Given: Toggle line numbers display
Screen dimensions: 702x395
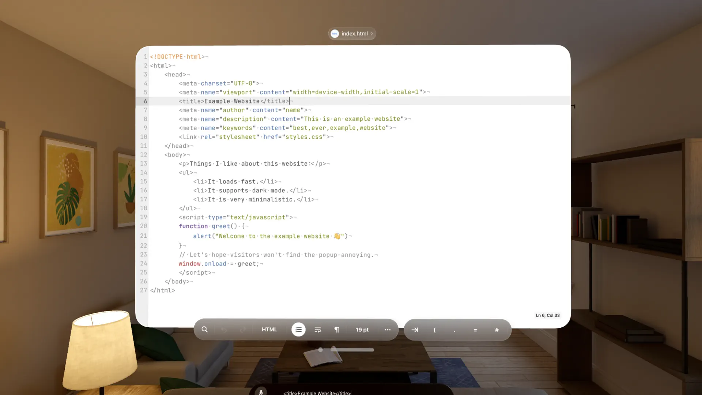Looking at the screenshot, I should point(298,330).
